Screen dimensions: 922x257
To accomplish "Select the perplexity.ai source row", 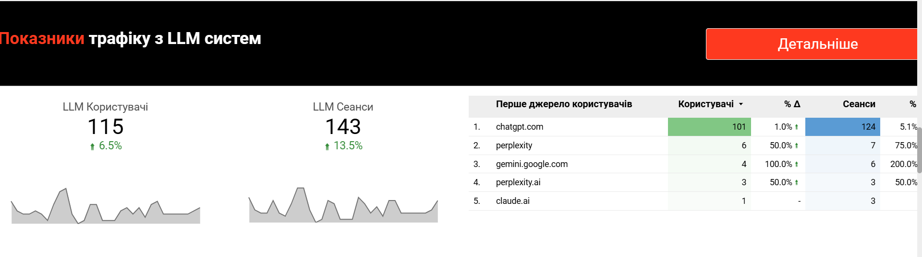I will click(x=518, y=182).
